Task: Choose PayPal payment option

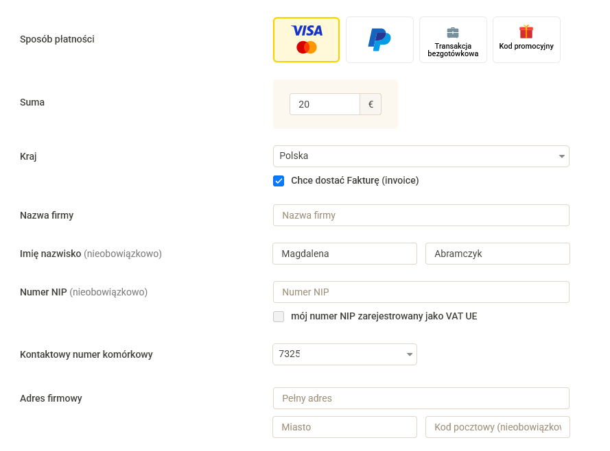Action: pyautogui.click(x=379, y=40)
